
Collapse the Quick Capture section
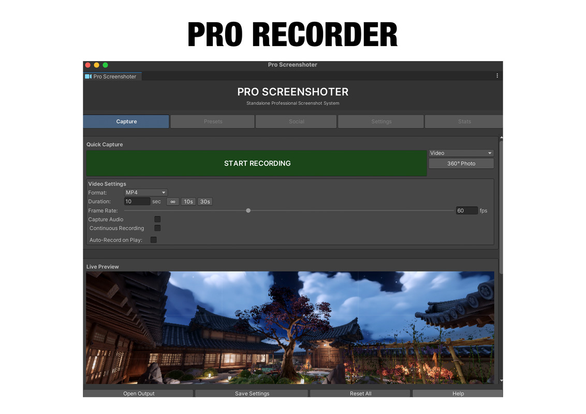pyautogui.click(x=105, y=144)
